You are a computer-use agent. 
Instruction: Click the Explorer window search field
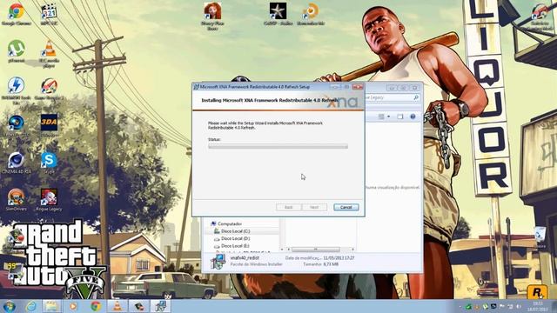392,97
